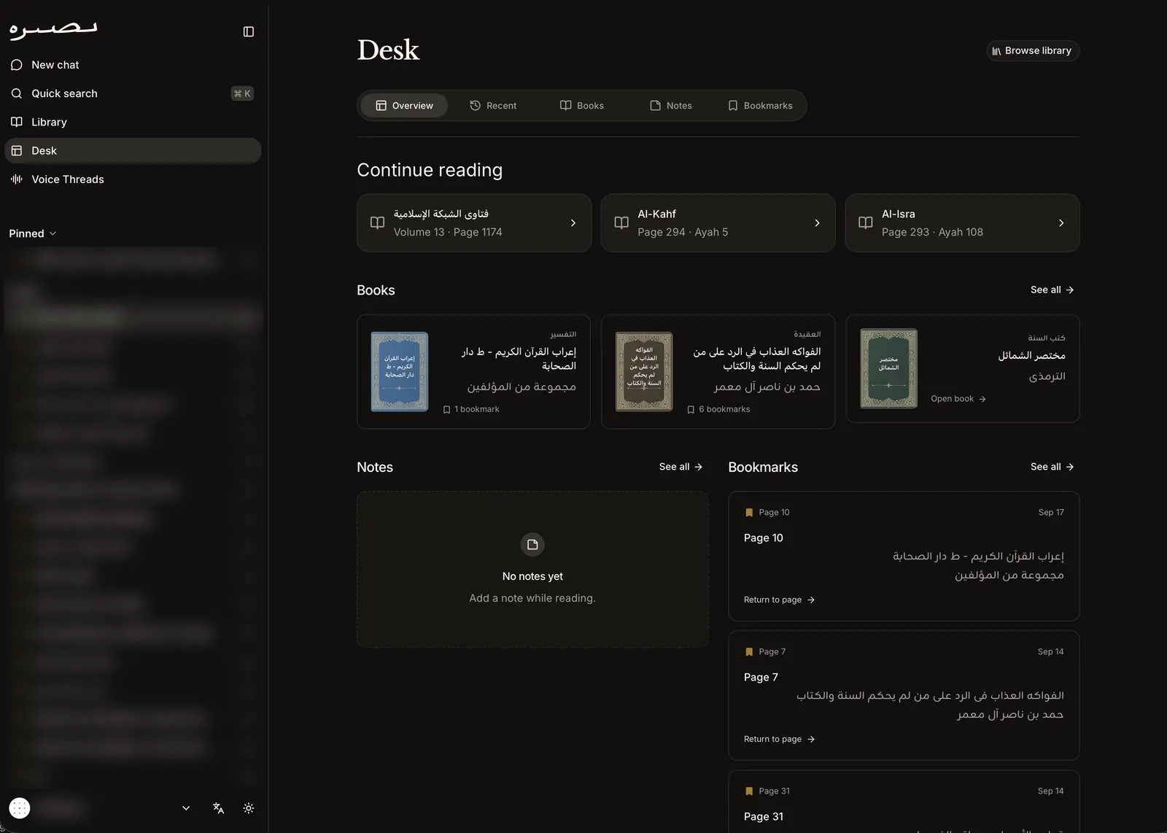
Task: Click See all next to Notes
Action: pos(681,467)
